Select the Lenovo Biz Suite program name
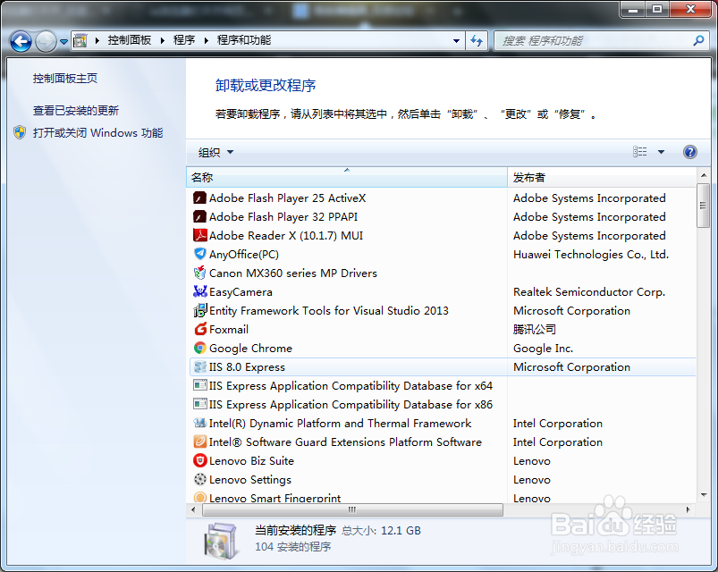This screenshot has height=572, width=718. pos(251,461)
